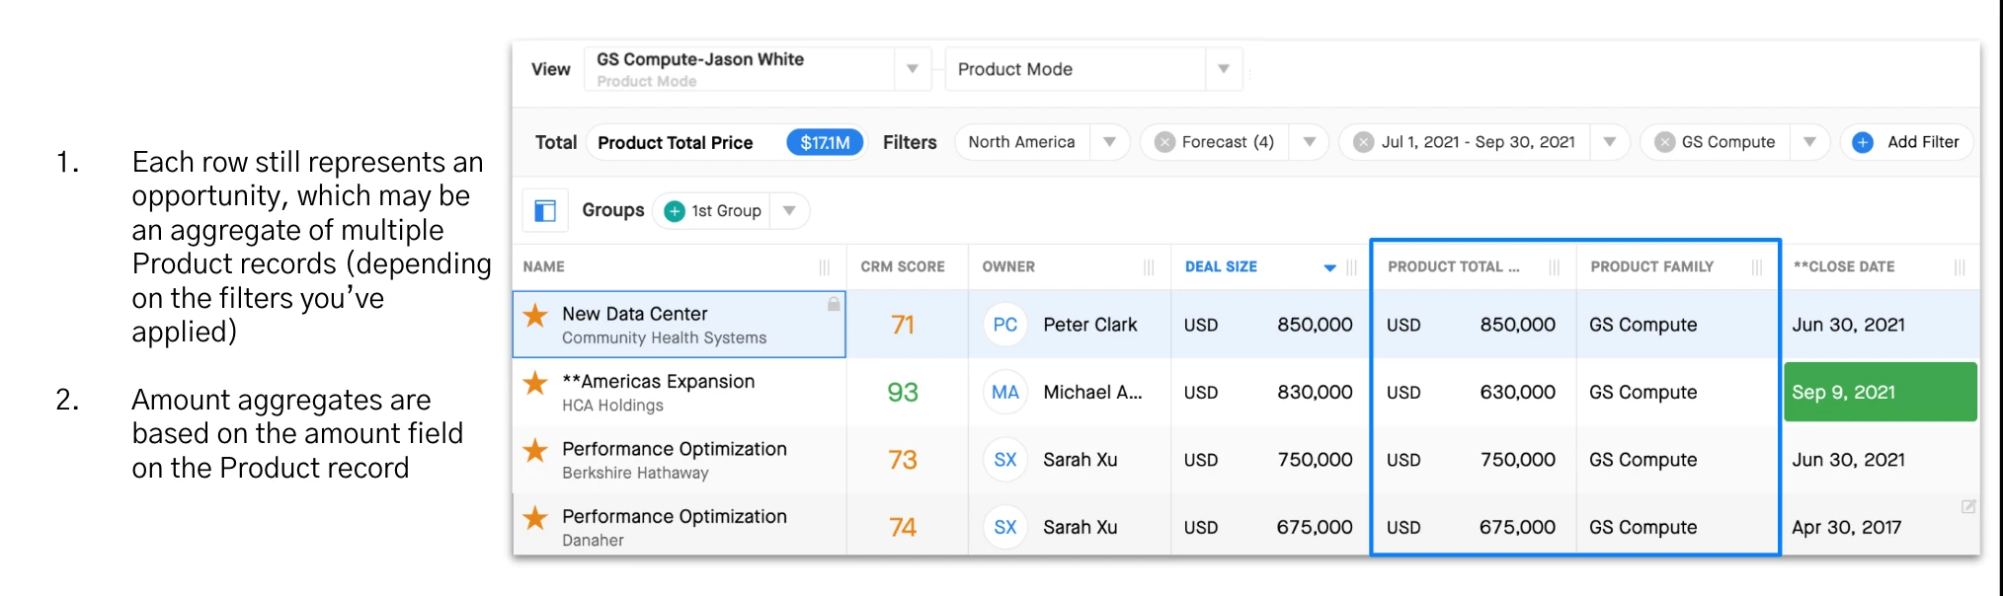Sort by the Deal Size column header
Screen dimensions: 2003x596
pyautogui.click(x=1222, y=266)
